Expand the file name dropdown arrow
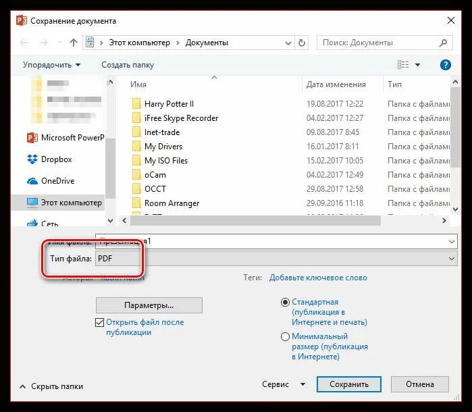Image resolution: width=472 pixels, height=412 pixels. [452, 242]
